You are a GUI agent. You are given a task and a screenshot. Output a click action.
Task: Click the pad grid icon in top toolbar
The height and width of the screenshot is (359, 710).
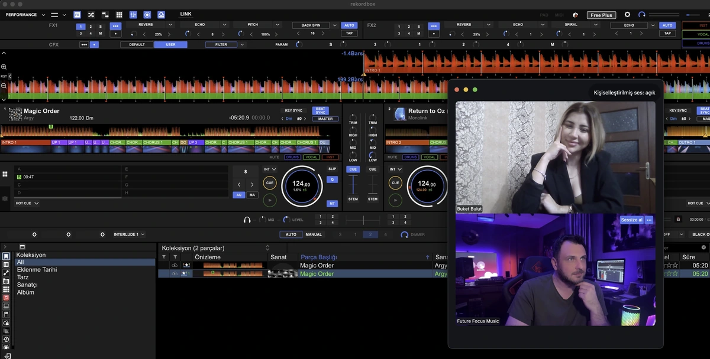(x=119, y=15)
